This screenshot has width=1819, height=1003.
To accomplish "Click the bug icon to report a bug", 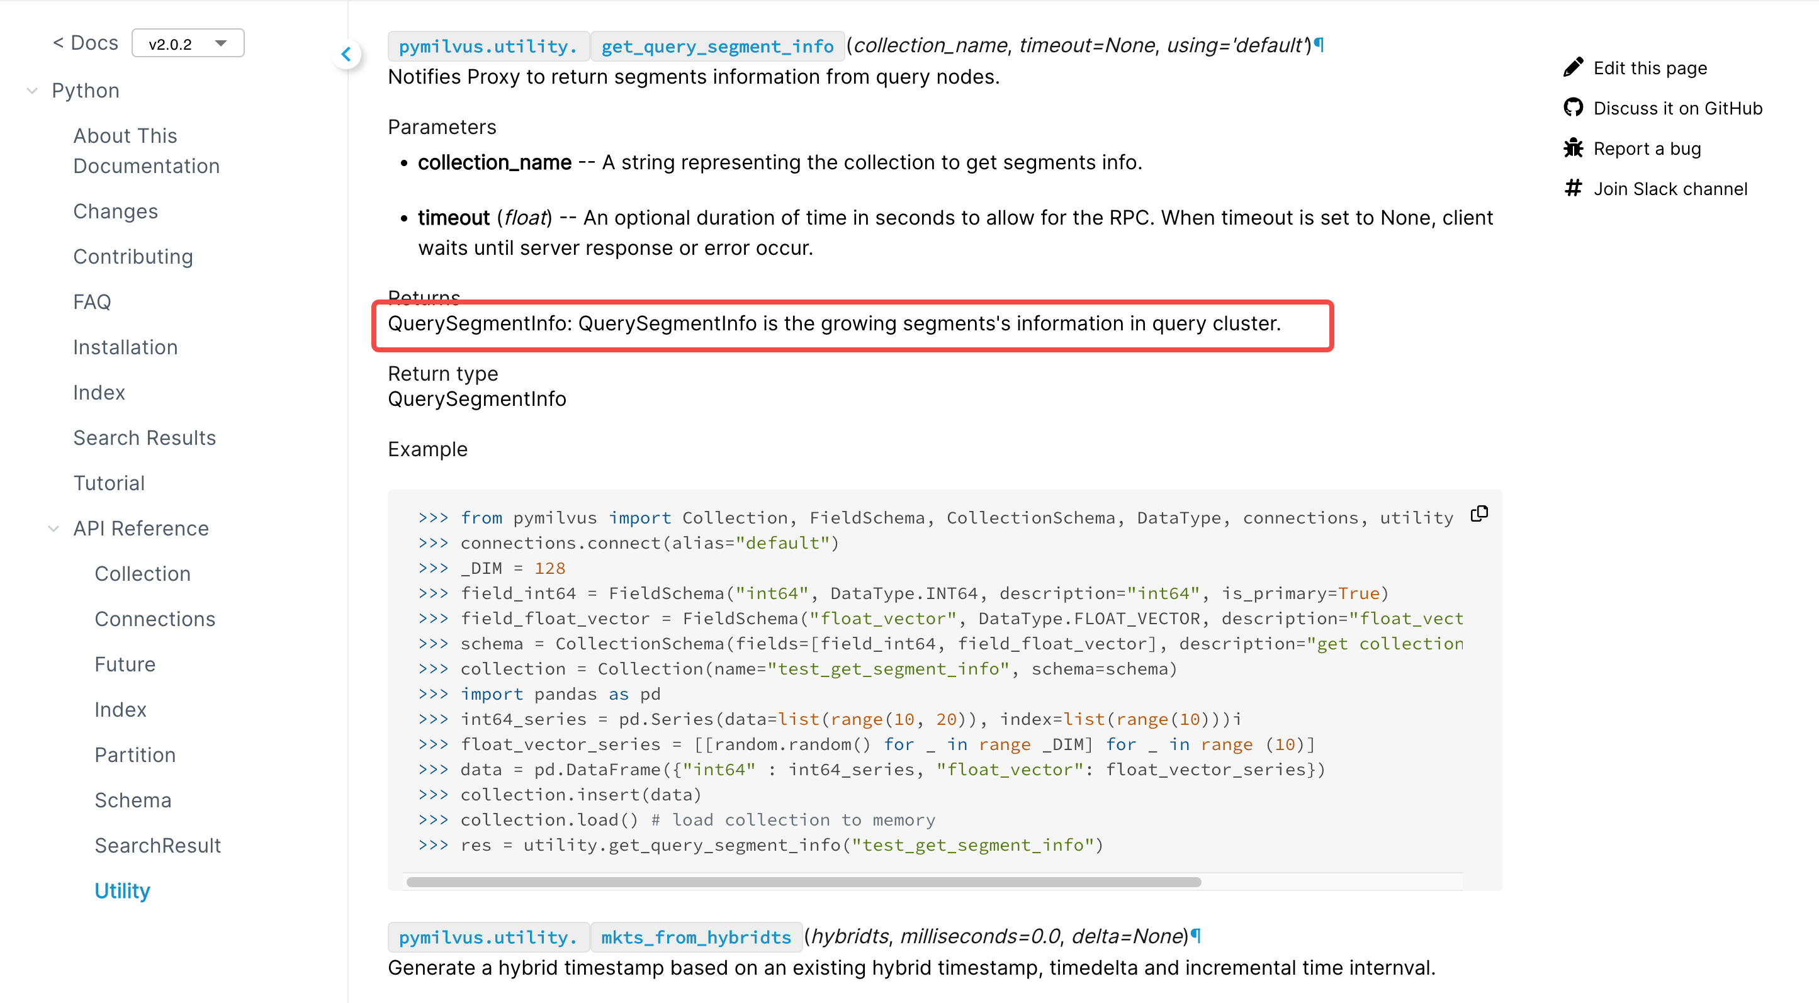I will point(1575,148).
